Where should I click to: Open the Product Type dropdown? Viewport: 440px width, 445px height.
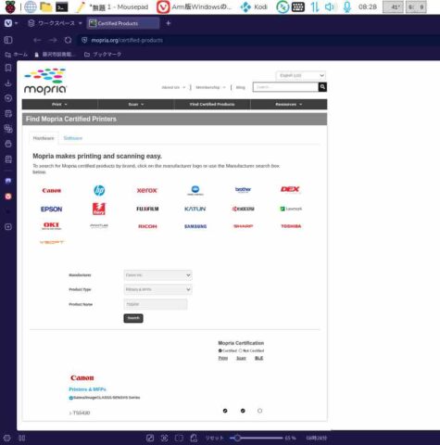click(x=157, y=289)
